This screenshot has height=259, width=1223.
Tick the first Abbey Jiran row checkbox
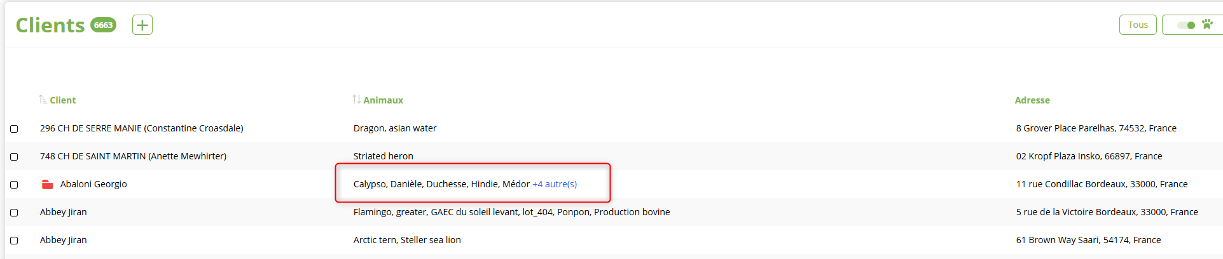[14, 213]
